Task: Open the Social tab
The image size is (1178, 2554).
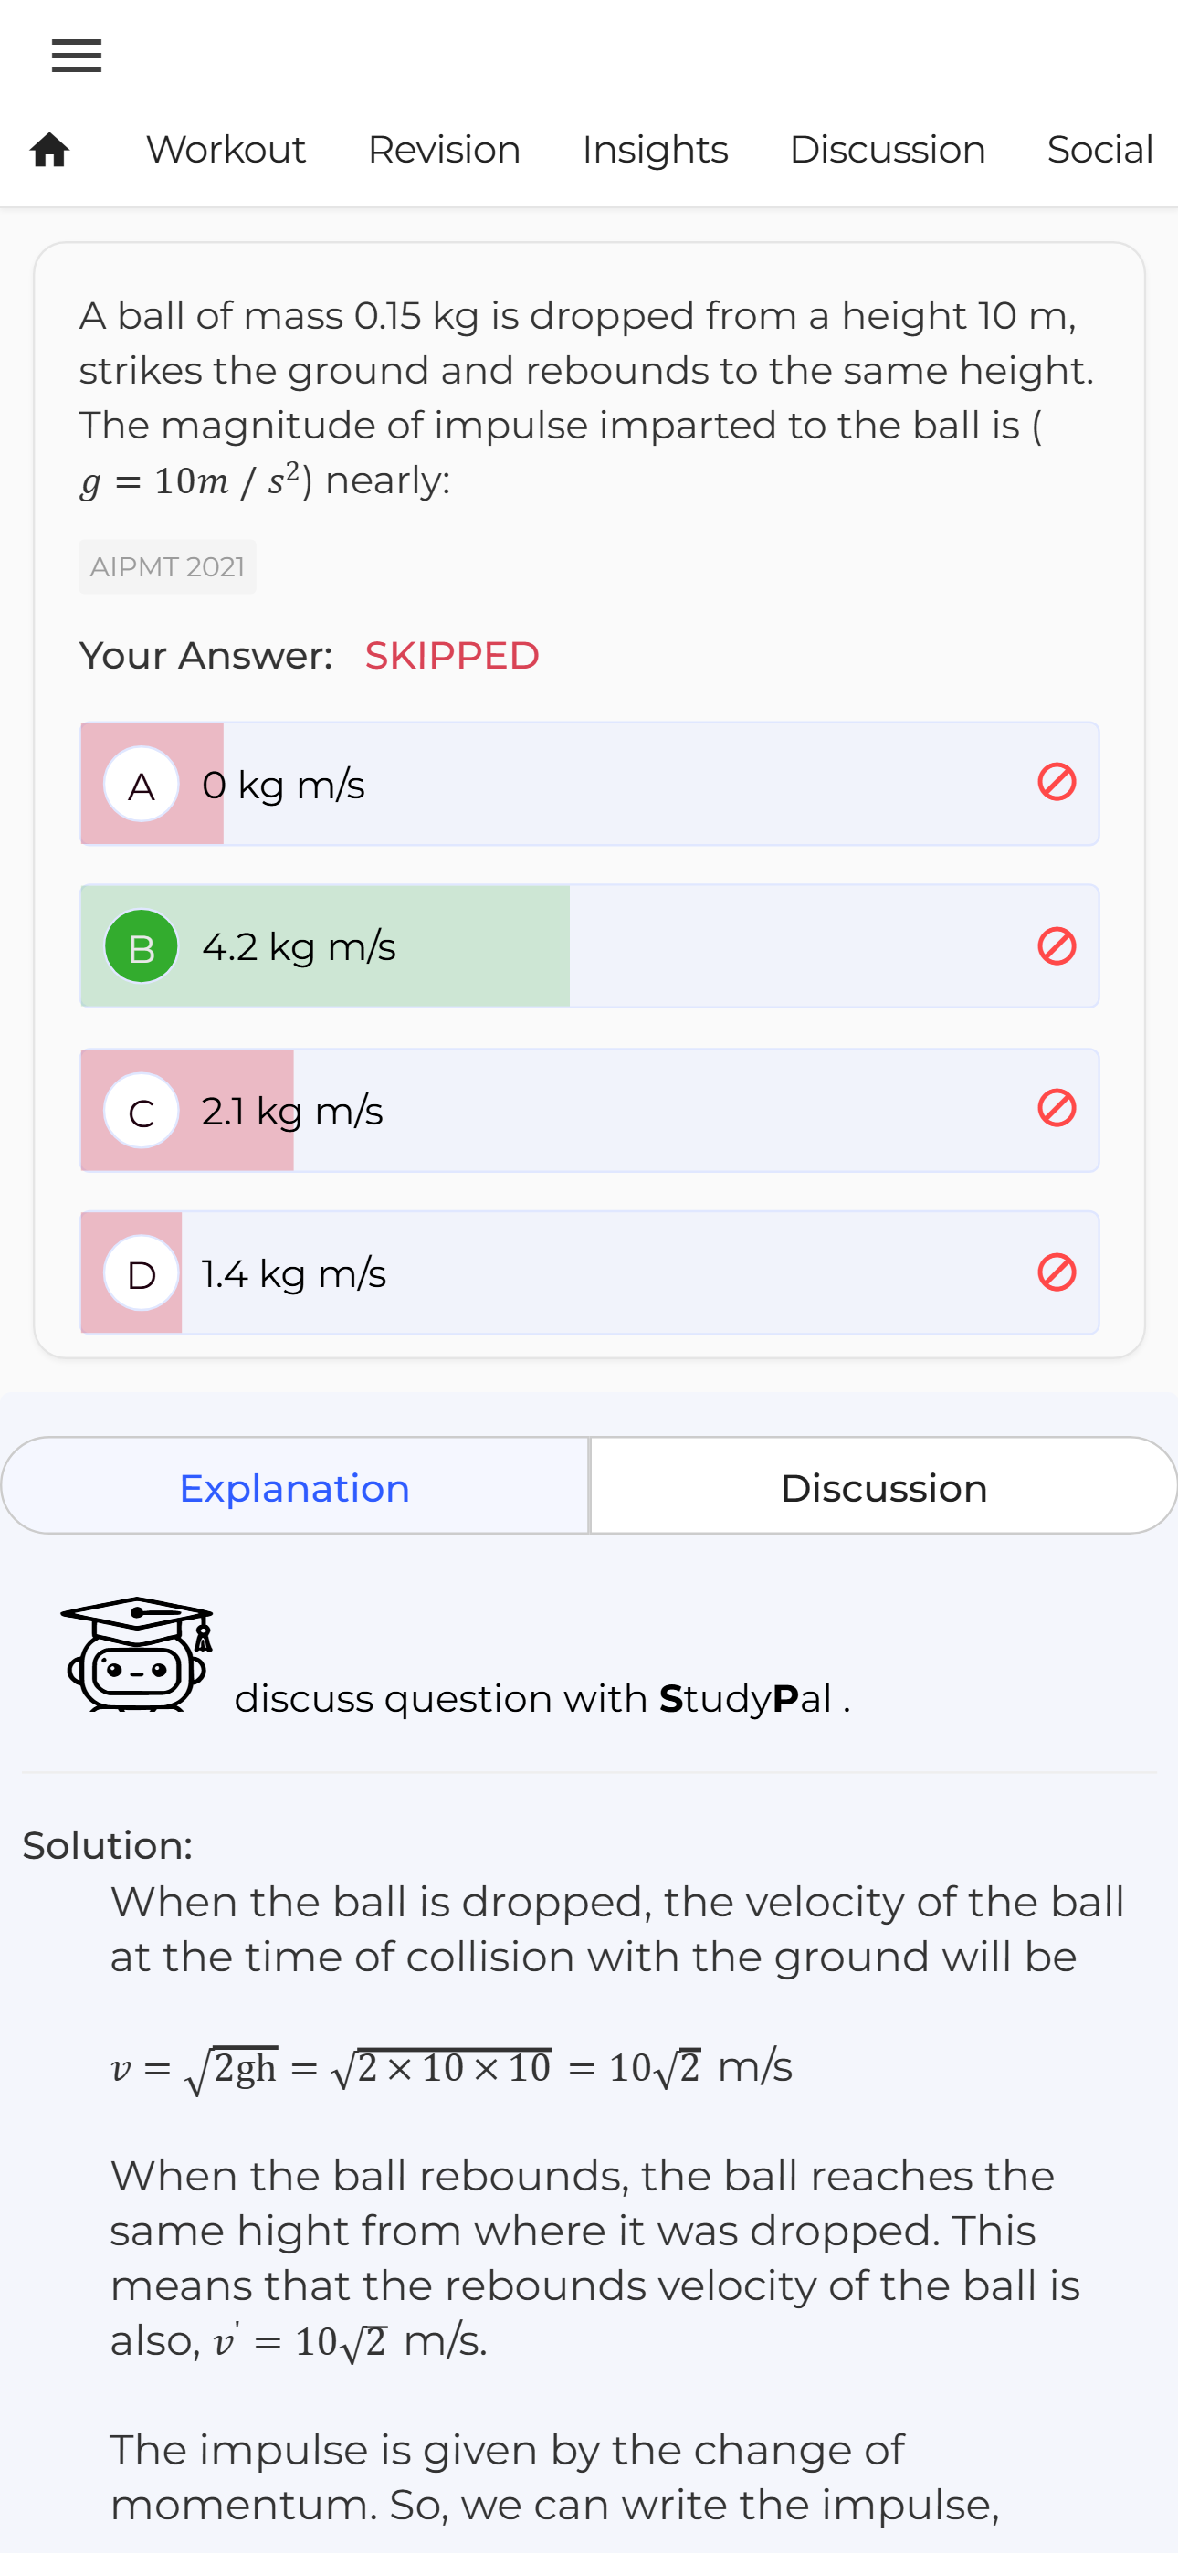Action: [1100, 150]
